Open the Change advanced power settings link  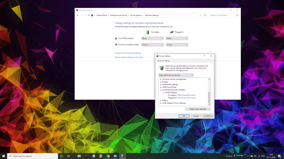pyautogui.click(x=128, y=53)
